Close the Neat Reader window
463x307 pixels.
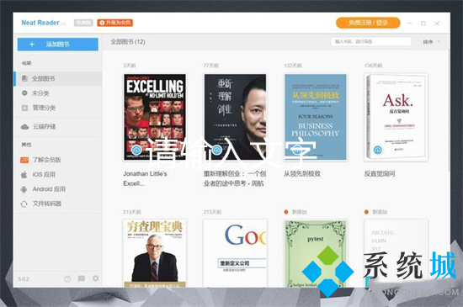point(437,23)
